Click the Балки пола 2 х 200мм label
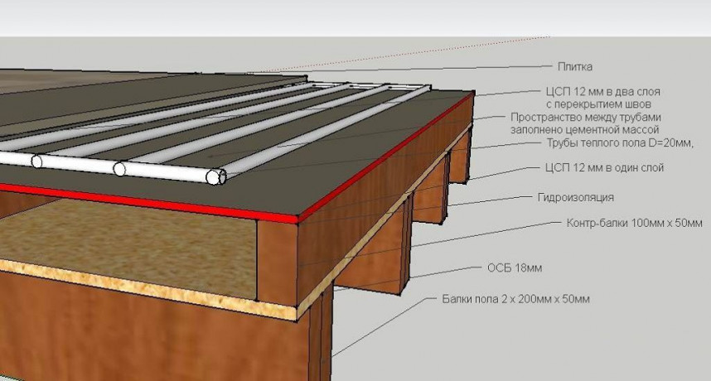This screenshot has width=711, height=381. point(515,299)
